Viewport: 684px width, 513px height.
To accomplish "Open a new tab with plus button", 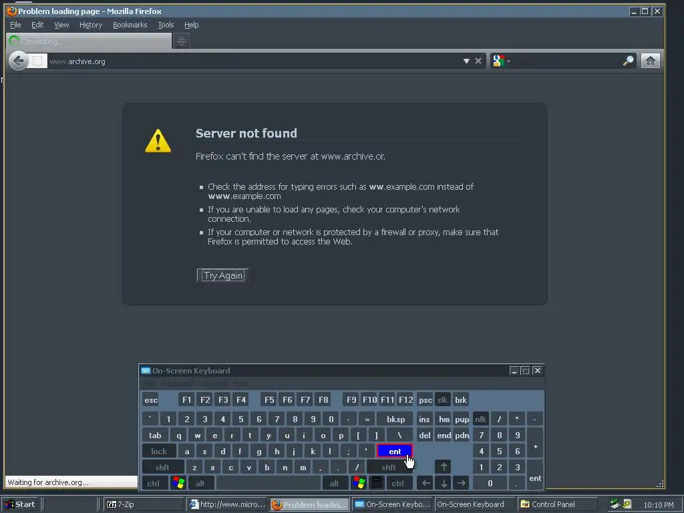I will [182, 41].
